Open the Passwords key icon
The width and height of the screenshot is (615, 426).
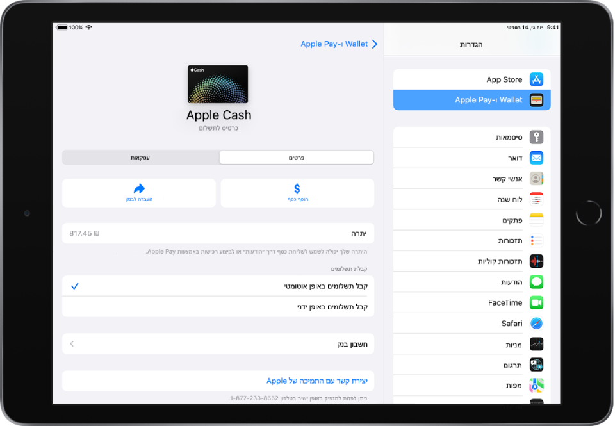click(x=536, y=137)
